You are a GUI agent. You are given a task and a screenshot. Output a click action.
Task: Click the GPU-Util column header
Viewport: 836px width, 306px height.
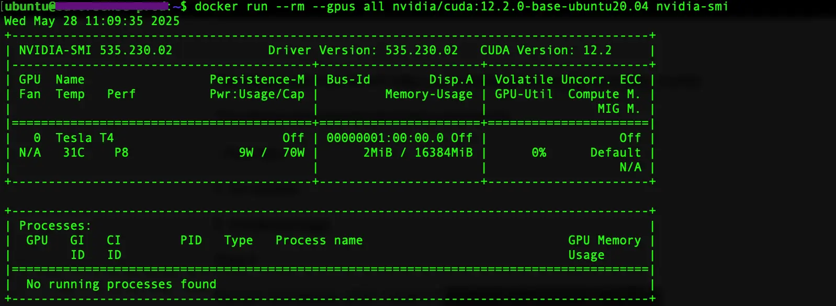(x=524, y=95)
